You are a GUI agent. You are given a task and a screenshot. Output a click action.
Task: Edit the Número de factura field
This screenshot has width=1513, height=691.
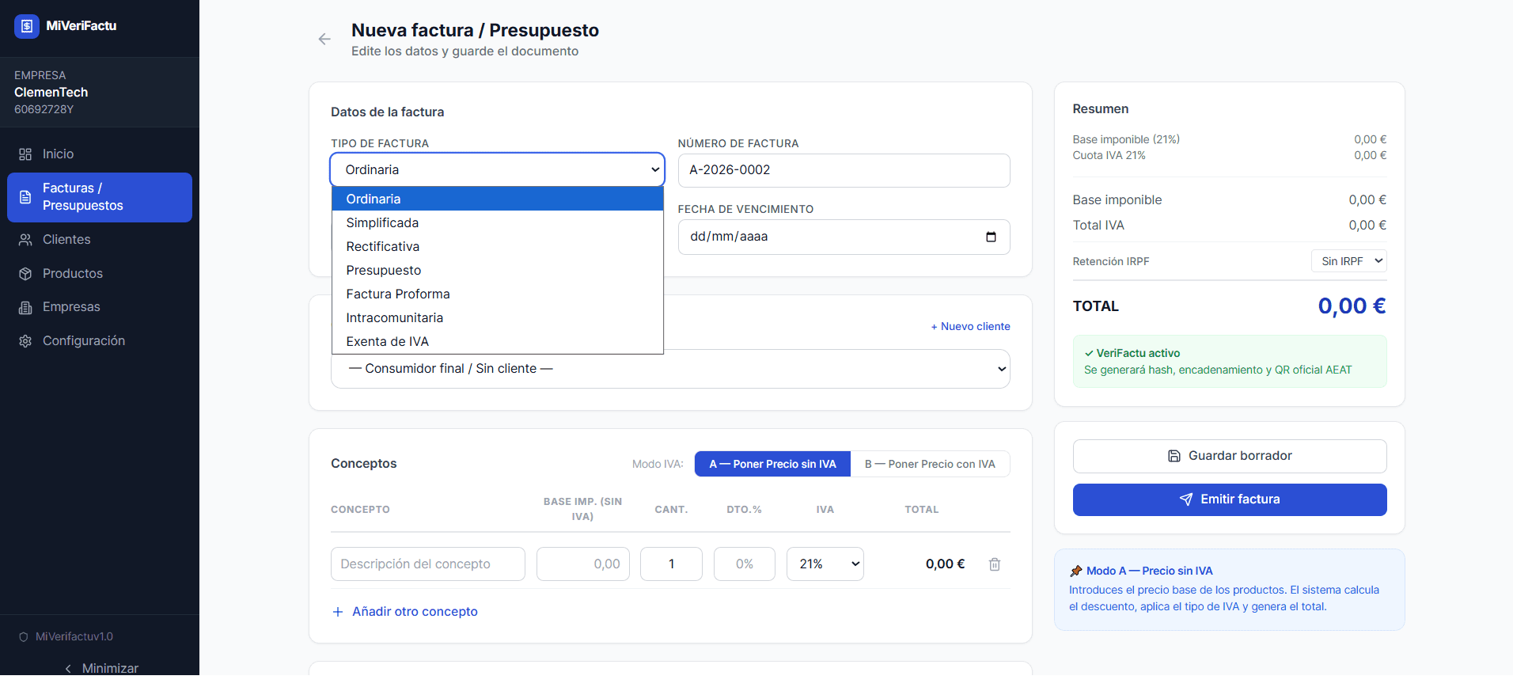[x=844, y=170]
